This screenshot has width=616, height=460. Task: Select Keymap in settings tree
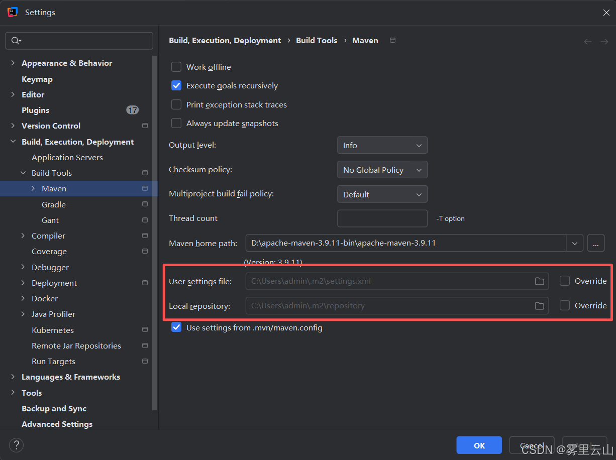(37, 79)
